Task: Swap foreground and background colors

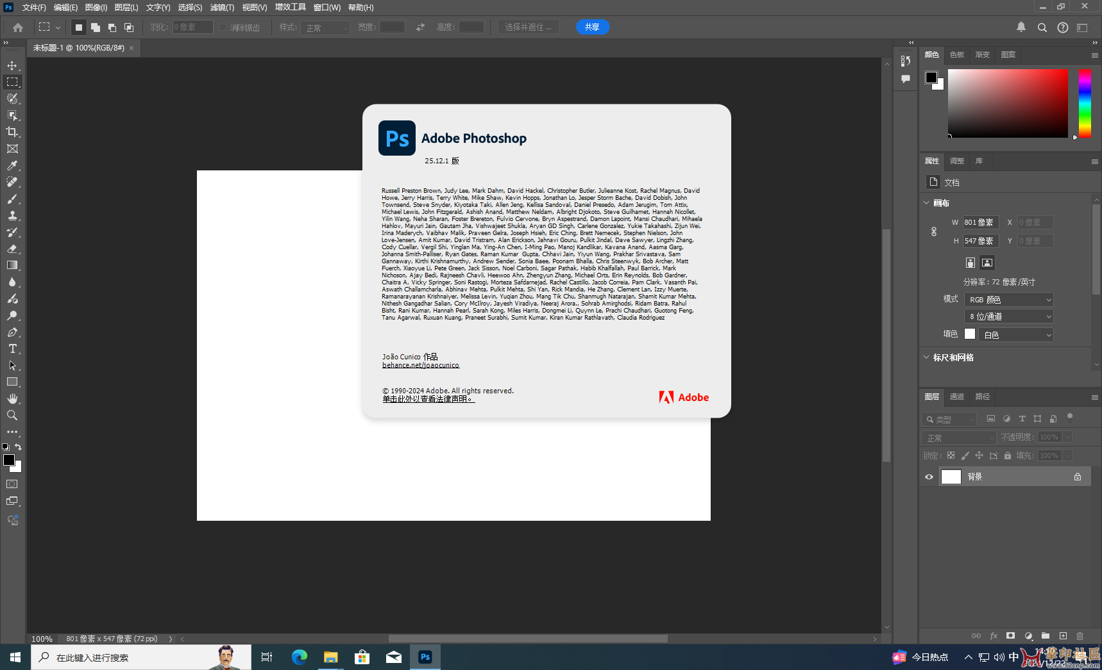Action: tap(19, 447)
